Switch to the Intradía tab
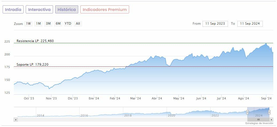The height and width of the screenshot is (127, 277). pyautogui.click(x=13, y=9)
